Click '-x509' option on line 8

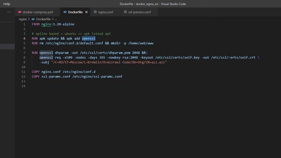pyautogui.click(x=68, y=57)
